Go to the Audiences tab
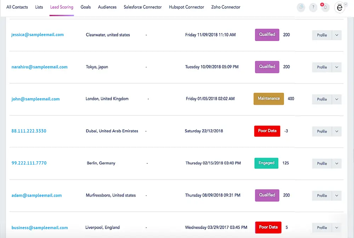This screenshot has height=238, width=354. [x=107, y=7]
